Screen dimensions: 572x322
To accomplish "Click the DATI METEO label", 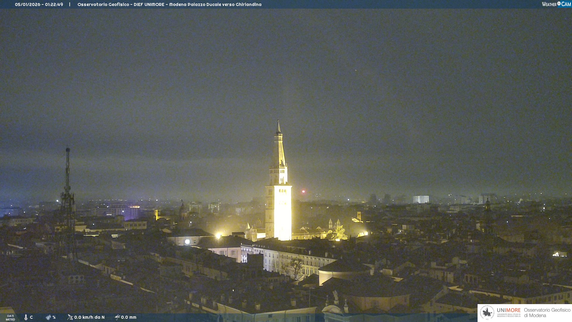I will point(10,318).
